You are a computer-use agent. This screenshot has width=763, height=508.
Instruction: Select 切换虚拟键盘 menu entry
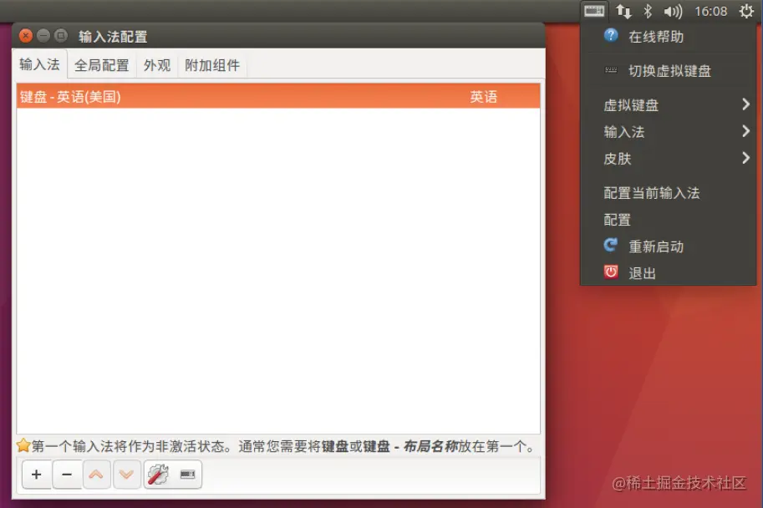(x=668, y=71)
